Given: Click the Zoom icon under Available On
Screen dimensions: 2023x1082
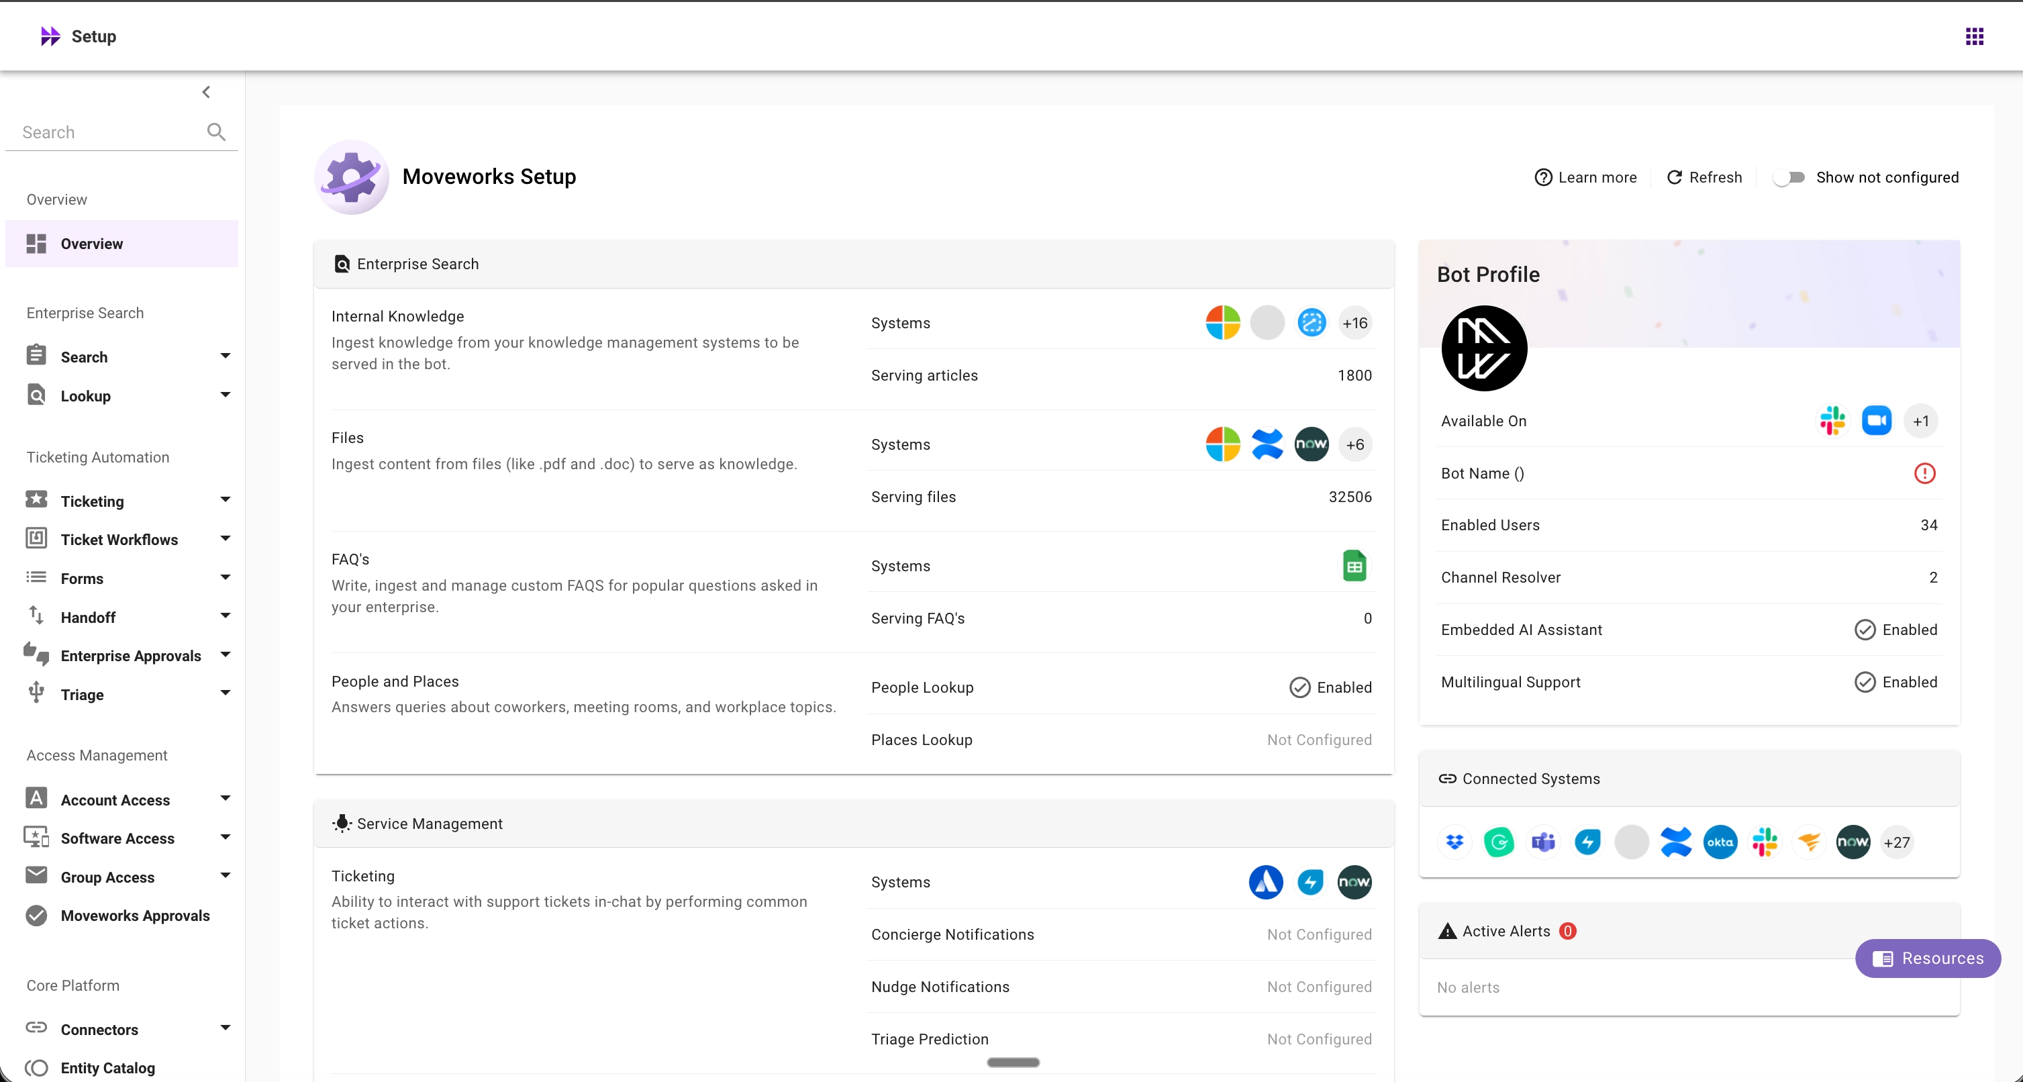Looking at the screenshot, I should (x=1876, y=421).
